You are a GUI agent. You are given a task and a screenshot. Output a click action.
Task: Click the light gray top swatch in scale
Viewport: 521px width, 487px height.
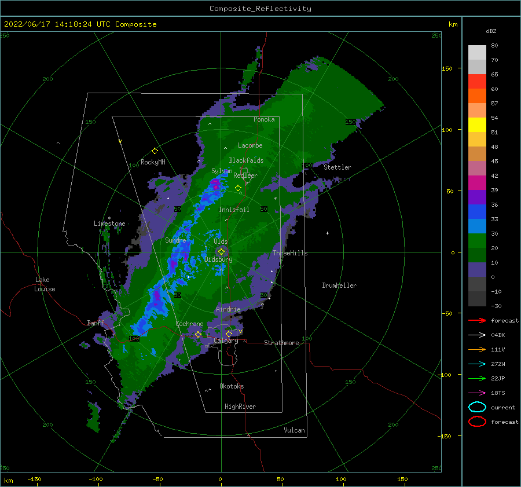(477, 53)
